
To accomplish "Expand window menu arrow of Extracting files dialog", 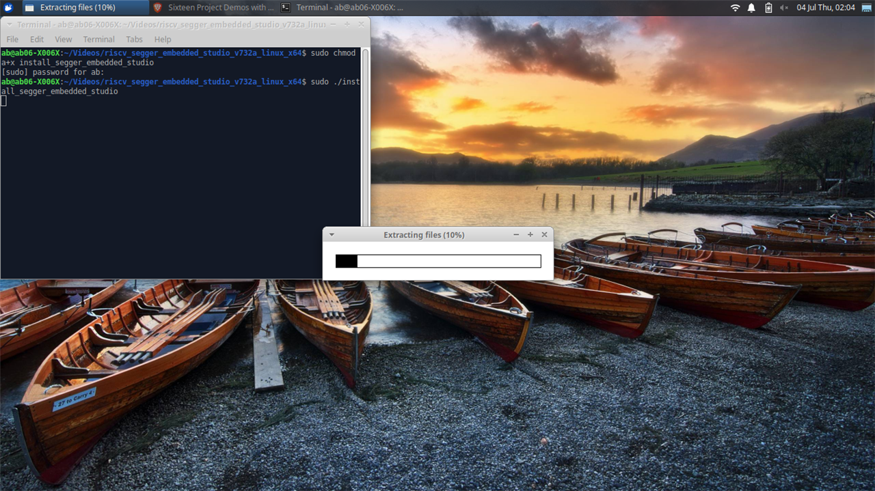I will tap(332, 234).
